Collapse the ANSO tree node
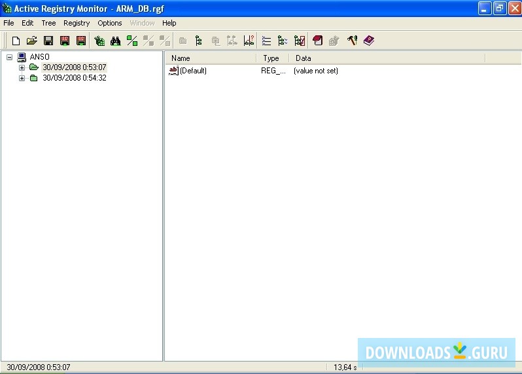The height and width of the screenshot is (374, 522). point(10,58)
